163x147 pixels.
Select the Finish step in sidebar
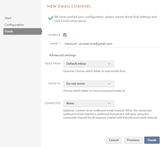click(9, 31)
